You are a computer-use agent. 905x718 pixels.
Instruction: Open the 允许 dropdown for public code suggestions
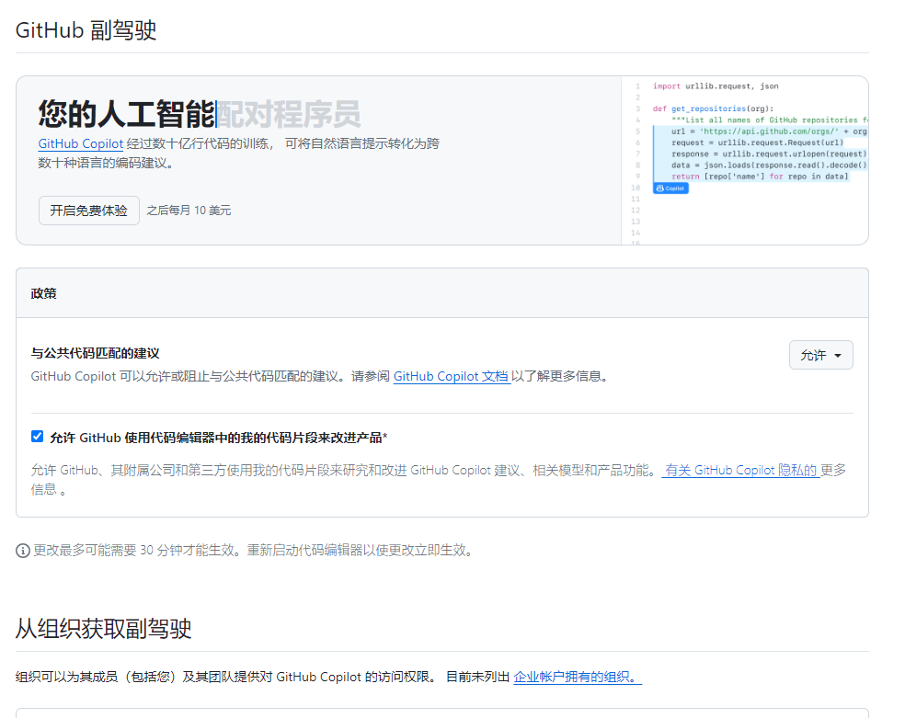pyautogui.click(x=820, y=355)
